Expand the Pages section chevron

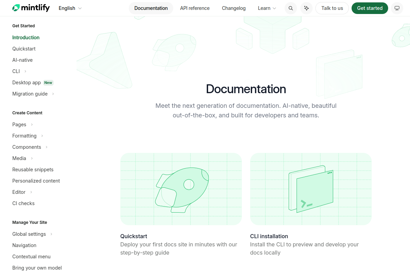32,125
